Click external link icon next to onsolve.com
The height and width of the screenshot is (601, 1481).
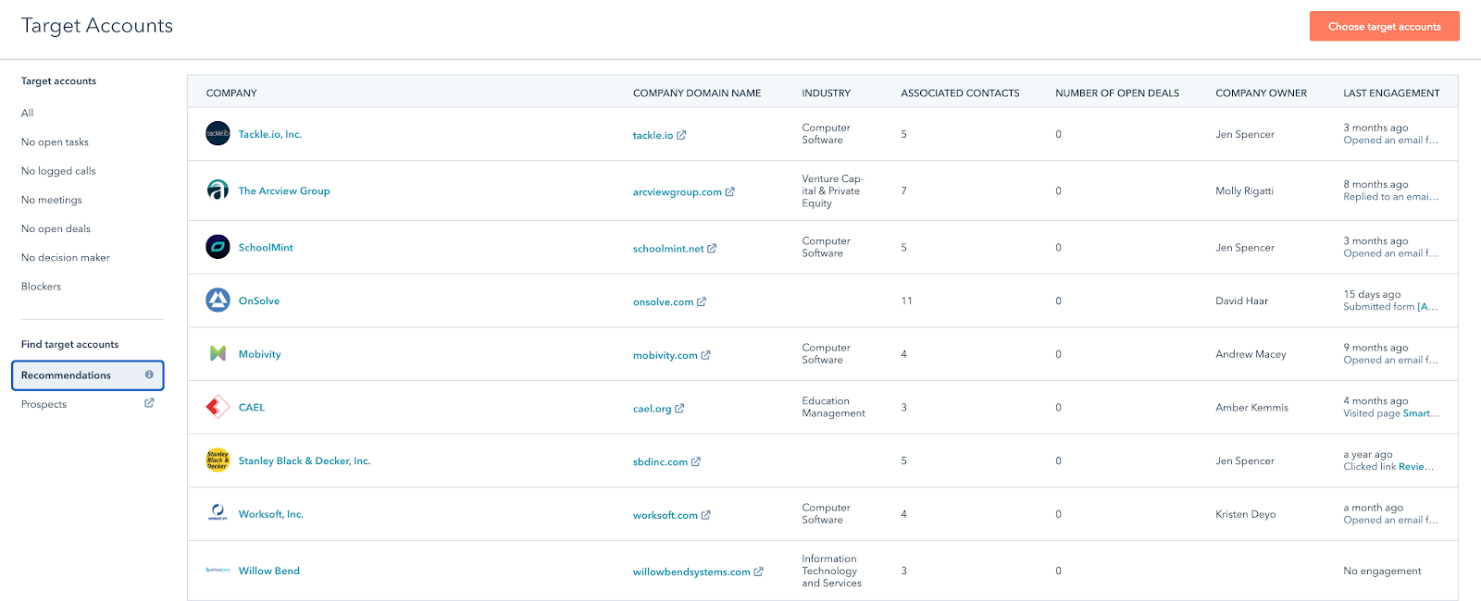pyautogui.click(x=702, y=301)
